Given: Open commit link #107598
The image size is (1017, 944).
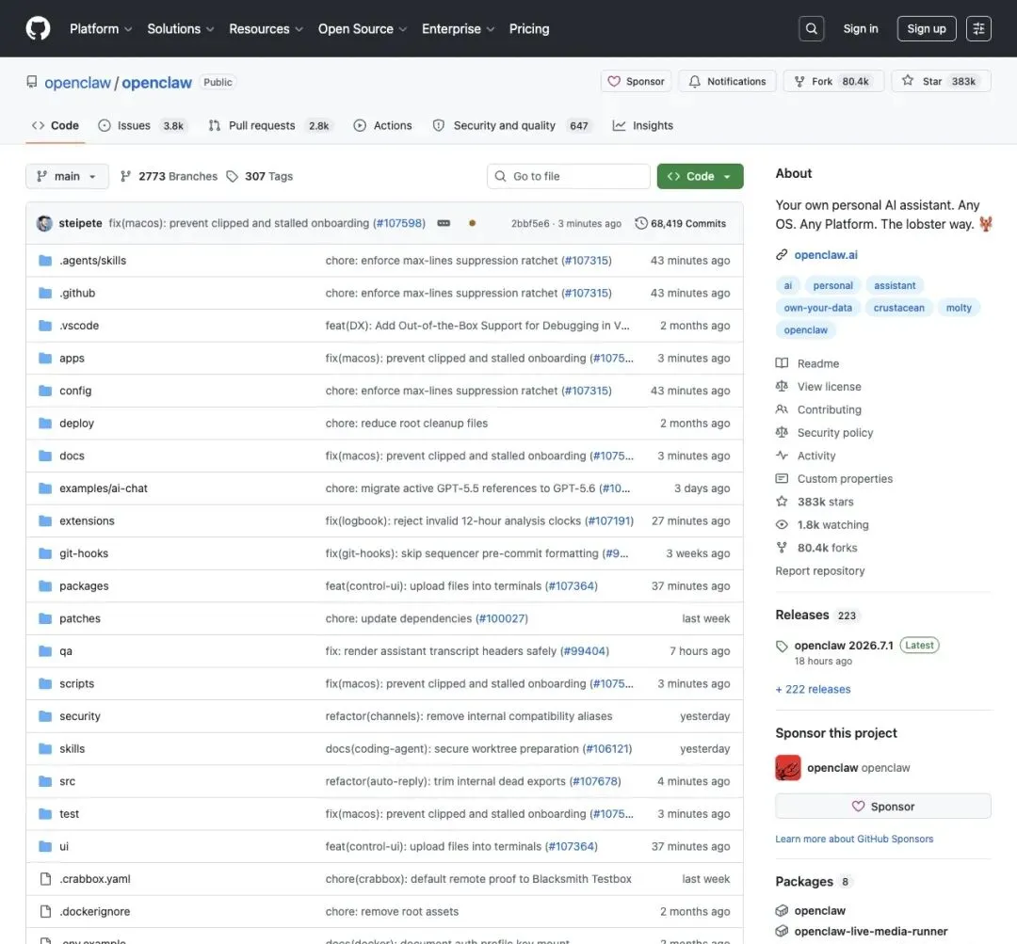Looking at the screenshot, I should tap(399, 223).
